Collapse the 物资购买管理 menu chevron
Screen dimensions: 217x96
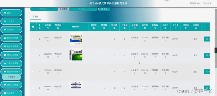point(20,72)
